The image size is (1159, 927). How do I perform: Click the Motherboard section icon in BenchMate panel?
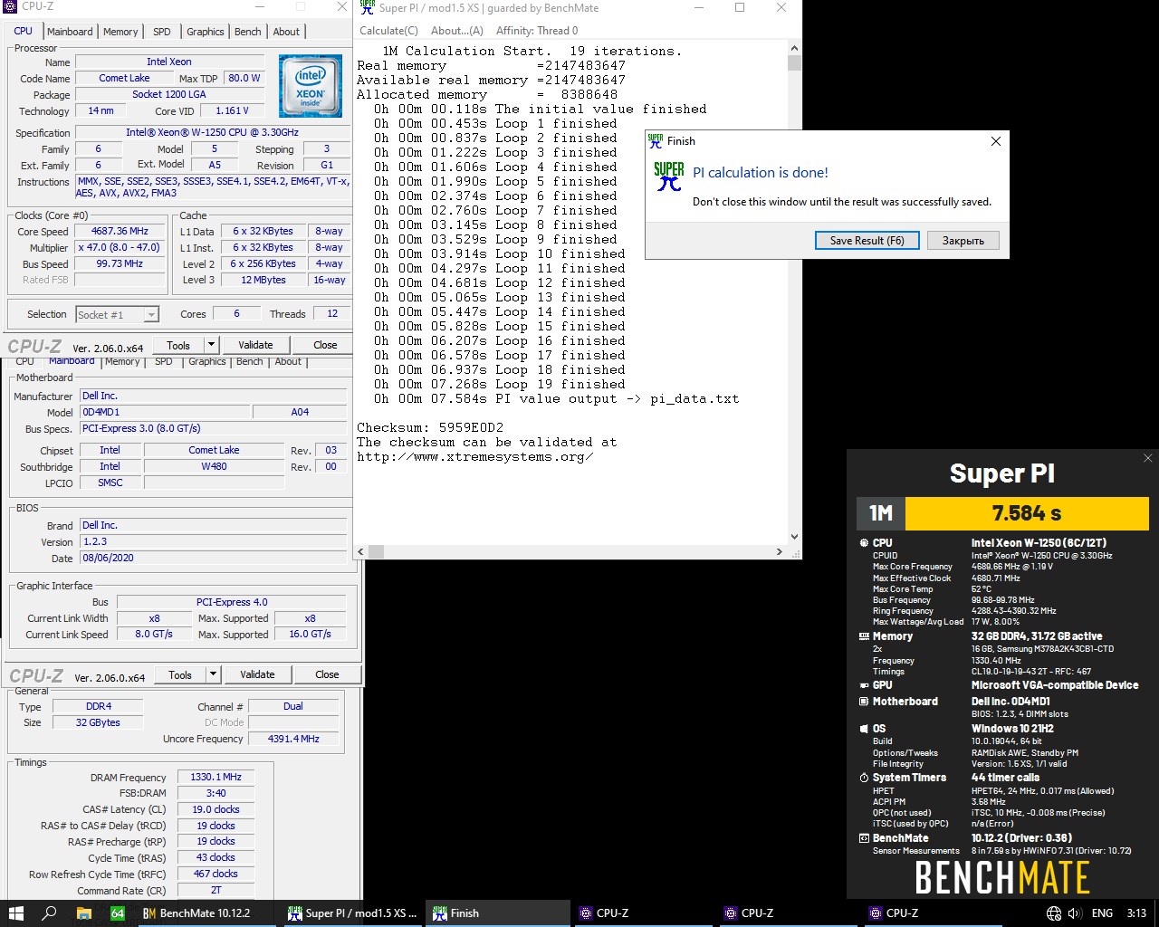[864, 702]
